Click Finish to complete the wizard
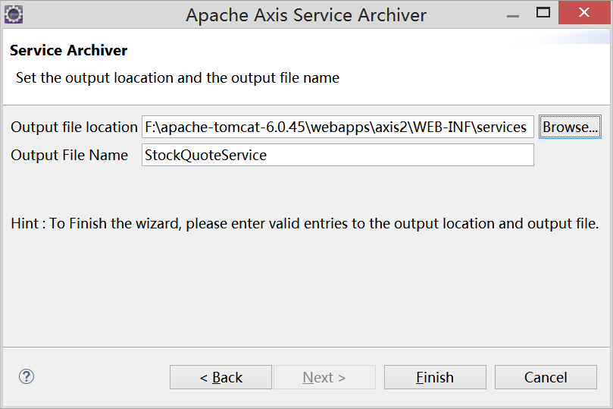The width and height of the screenshot is (613, 409). (x=435, y=377)
